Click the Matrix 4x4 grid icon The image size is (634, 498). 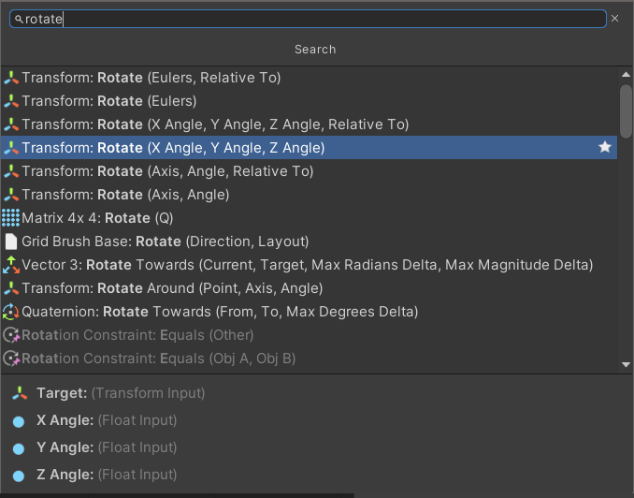pyautogui.click(x=10, y=218)
